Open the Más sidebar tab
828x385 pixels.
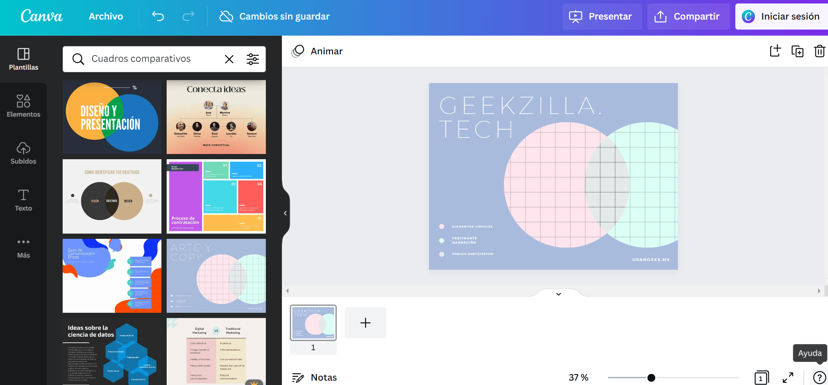tap(23, 248)
